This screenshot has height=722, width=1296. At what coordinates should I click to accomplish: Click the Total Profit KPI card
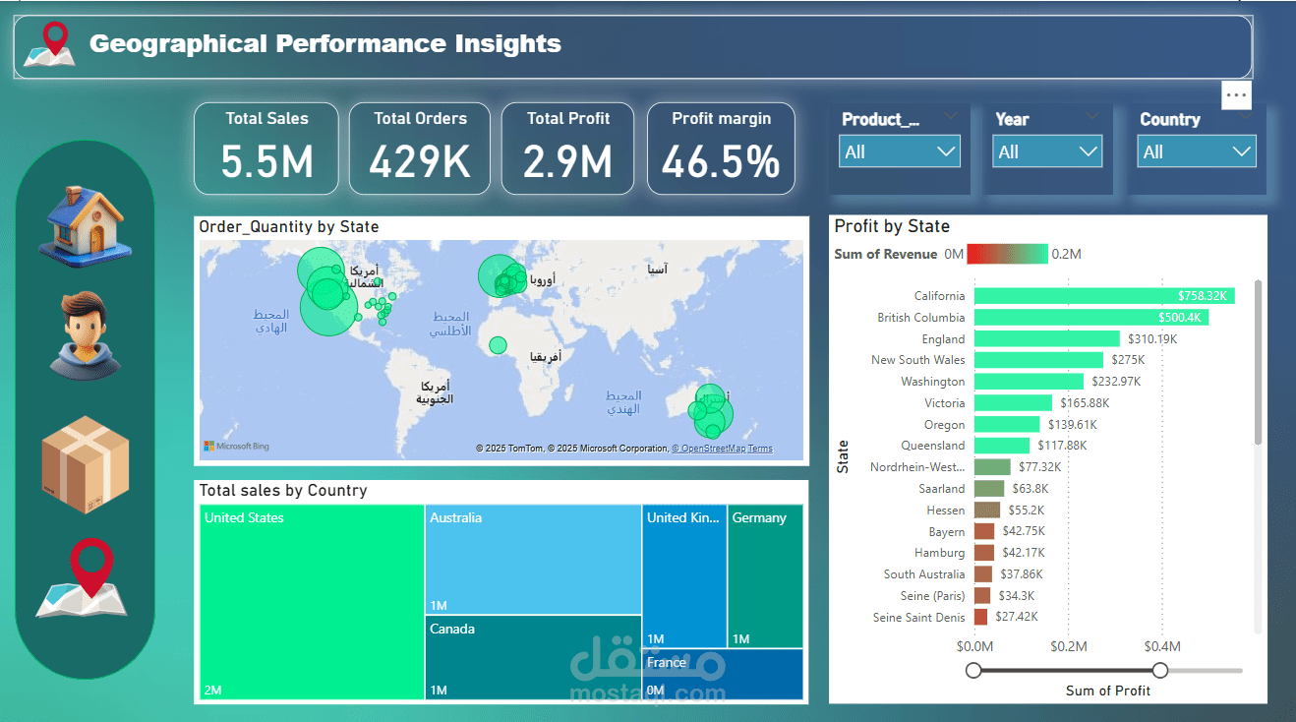point(568,149)
